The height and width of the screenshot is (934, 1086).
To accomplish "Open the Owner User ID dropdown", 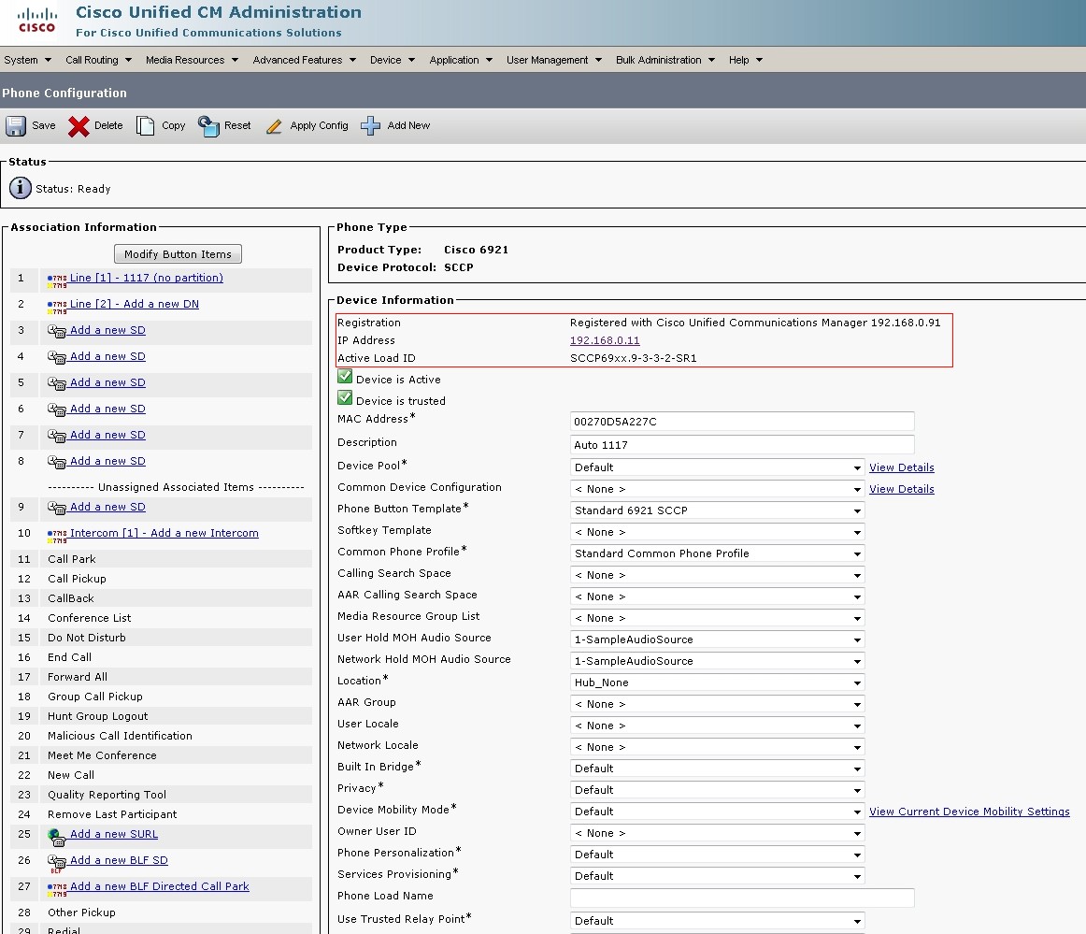I will pyautogui.click(x=717, y=833).
